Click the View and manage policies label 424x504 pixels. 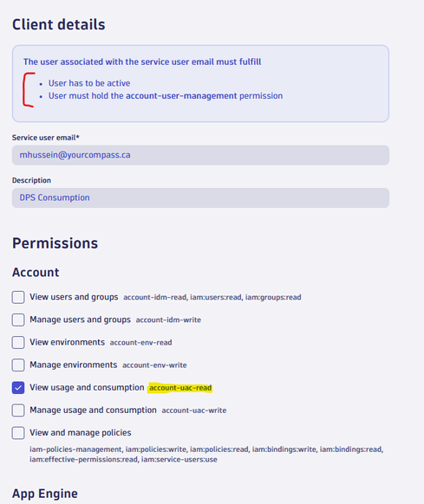(x=81, y=433)
